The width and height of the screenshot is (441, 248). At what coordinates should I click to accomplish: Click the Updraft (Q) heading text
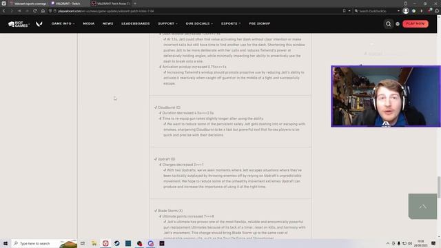(166, 159)
